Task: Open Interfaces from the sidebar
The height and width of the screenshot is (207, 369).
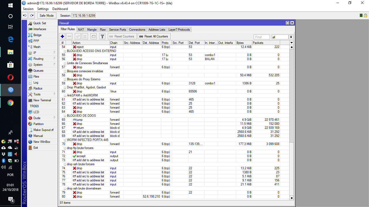Action: (x=39, y=29)
